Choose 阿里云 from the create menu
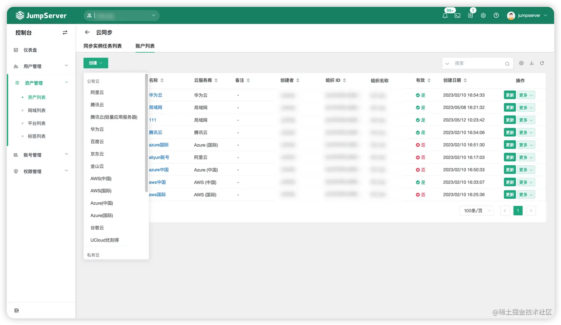The height and width of the screenshot is (325, 561). pos(97,92)
